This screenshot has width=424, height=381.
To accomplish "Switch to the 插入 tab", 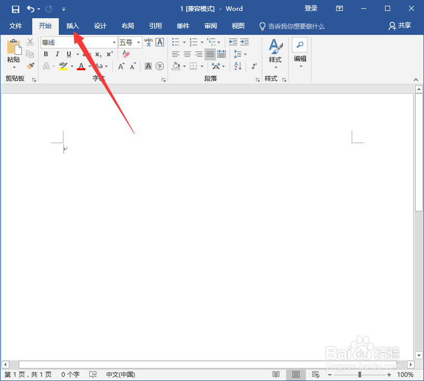I will [72, 26].
